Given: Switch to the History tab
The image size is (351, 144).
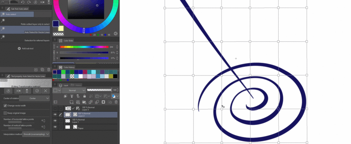Looking at the screenshot, I should pyautogui.click(x=78, y=85).
